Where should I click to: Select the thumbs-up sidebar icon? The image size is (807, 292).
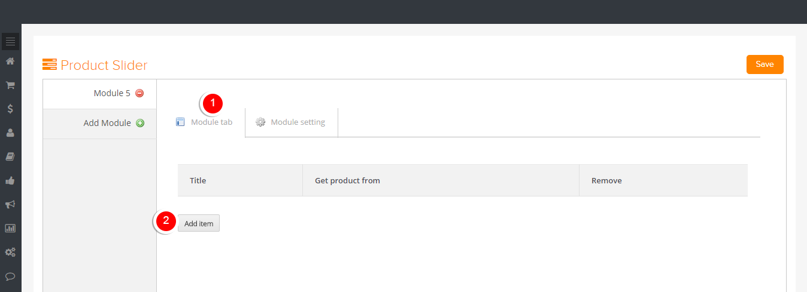(10, 180)
